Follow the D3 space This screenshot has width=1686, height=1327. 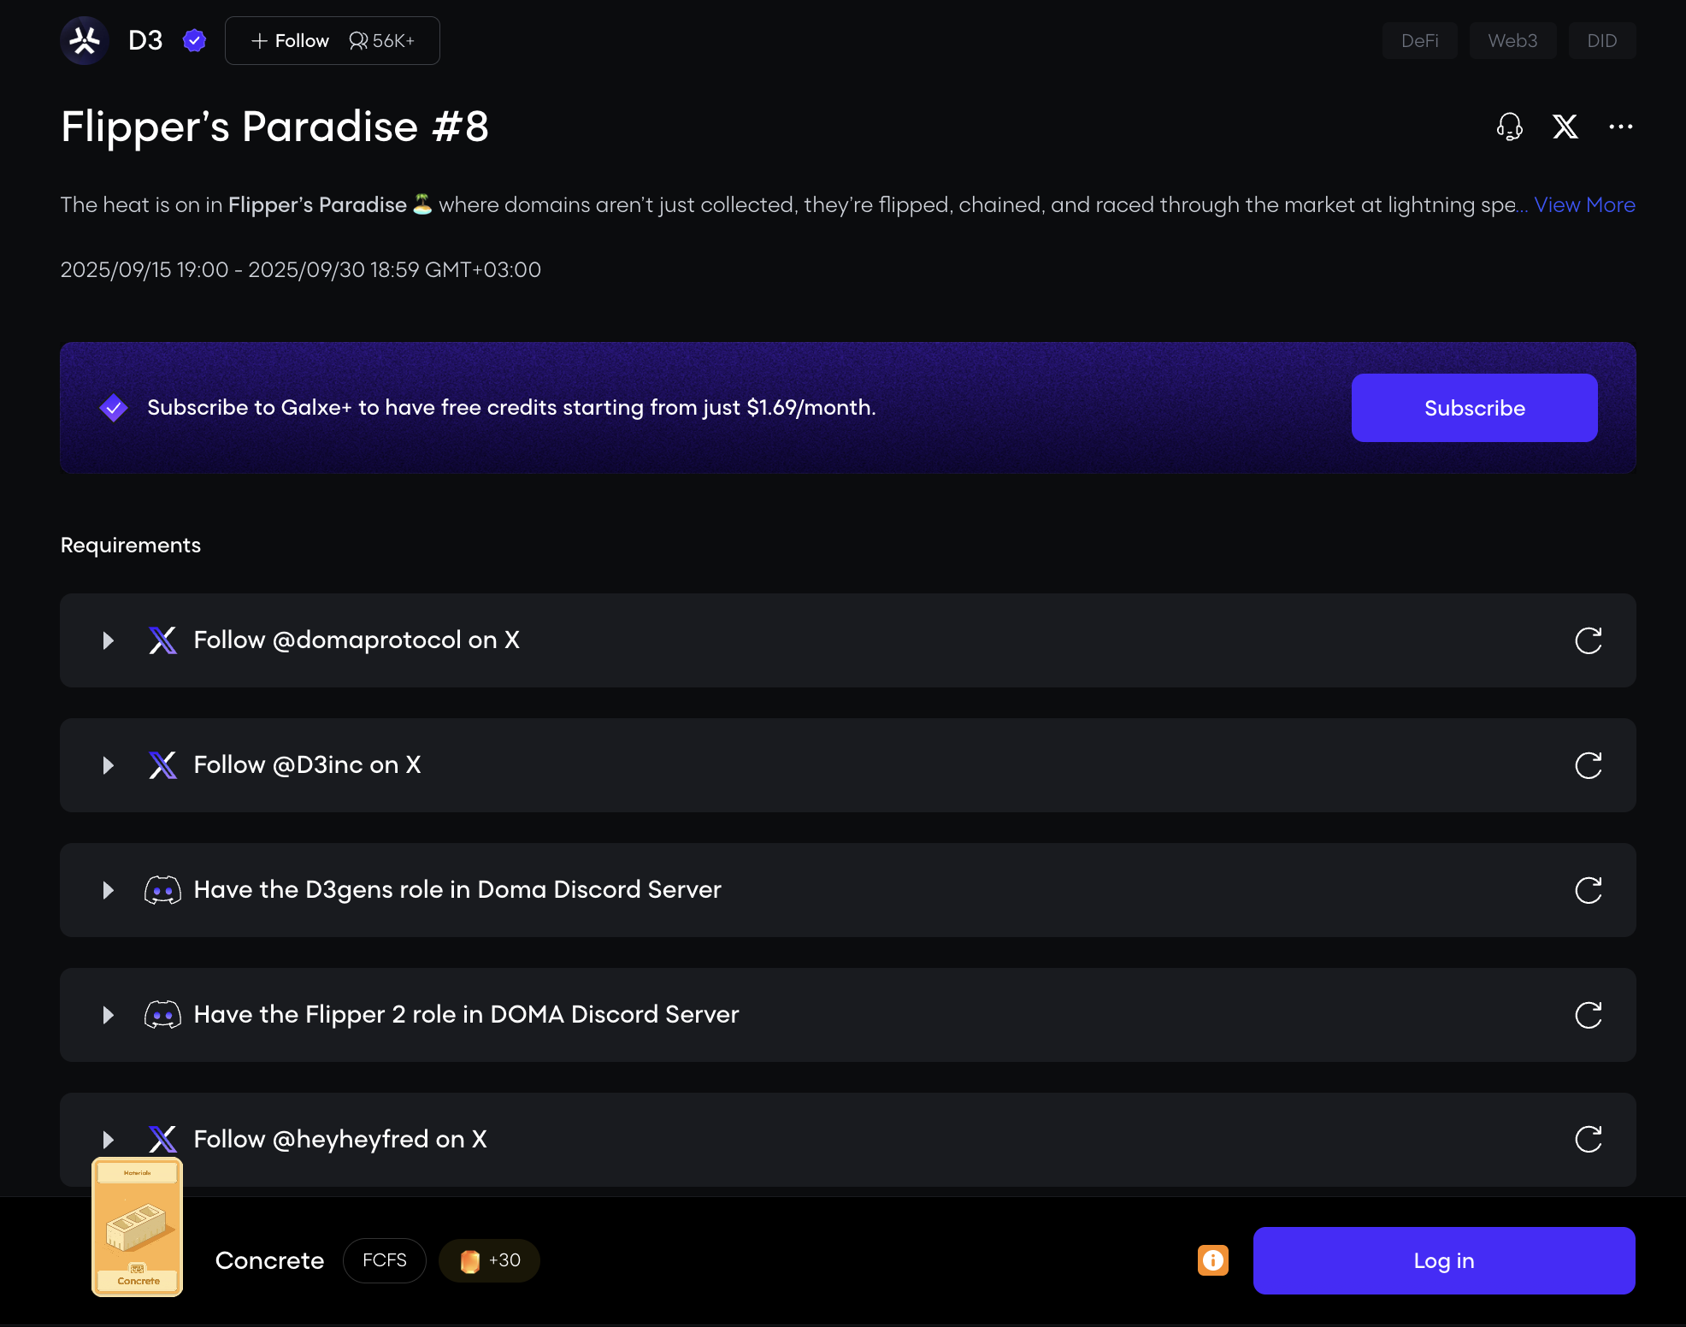click(291, 40)
